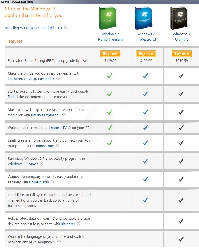Click help icon beside record TV
The height and width of the screenshot is (251, 199).
click(x=69, y=127)
